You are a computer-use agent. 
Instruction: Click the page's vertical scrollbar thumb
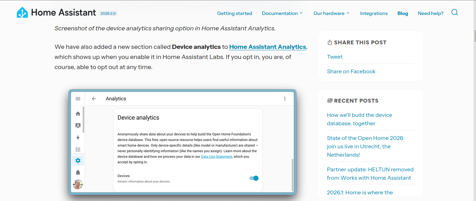click(x=475, y=36)
